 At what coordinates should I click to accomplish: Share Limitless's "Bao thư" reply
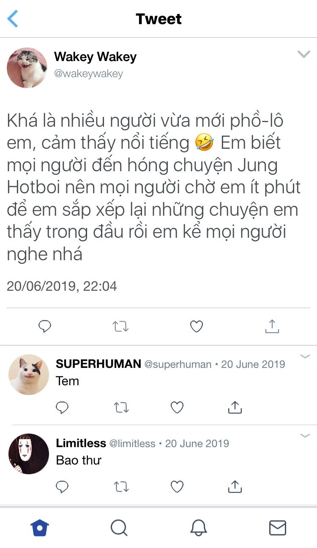tap(235, 487)
